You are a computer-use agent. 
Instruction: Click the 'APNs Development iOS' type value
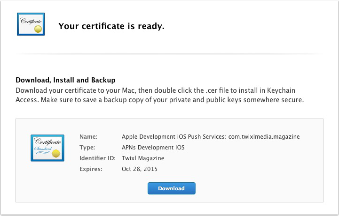click(x=153, y=148)
